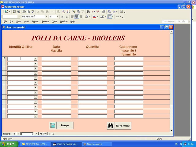Click first Data Nascita input field
Screen dimensions: 196x147
[x=56, y=59]
